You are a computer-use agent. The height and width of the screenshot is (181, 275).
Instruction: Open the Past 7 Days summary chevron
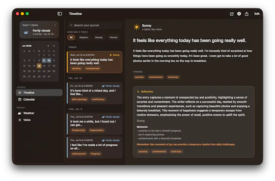tap(55, 25)
